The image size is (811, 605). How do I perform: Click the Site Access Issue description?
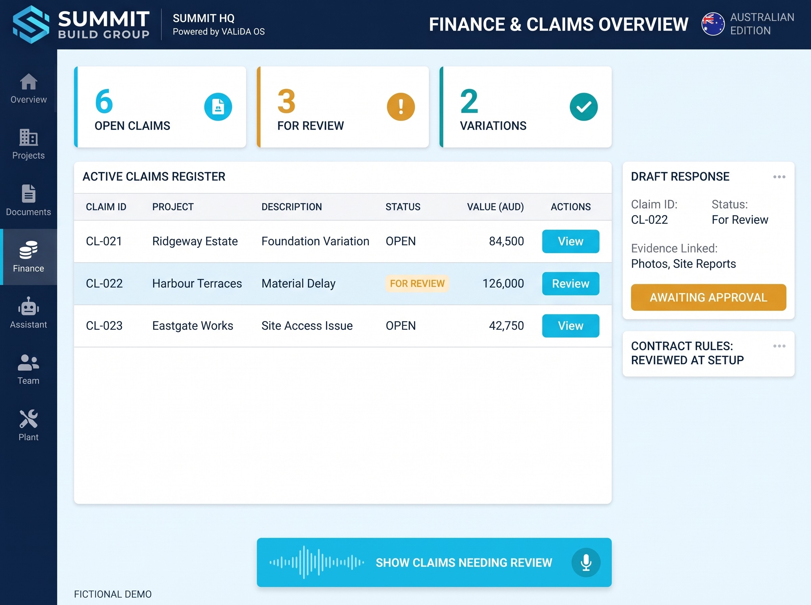[x=307, y=325]
